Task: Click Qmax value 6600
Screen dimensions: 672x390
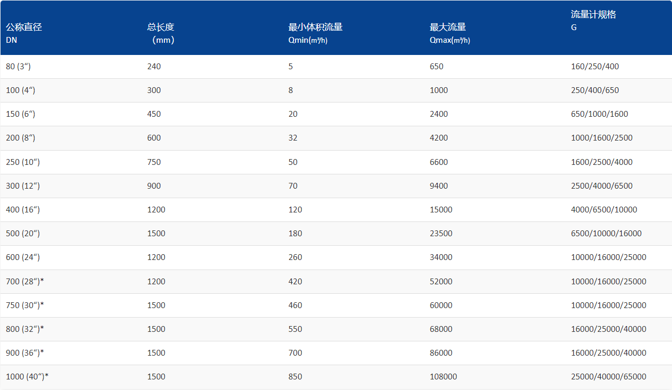Action: pyautogui.click(x=439, y=162)
